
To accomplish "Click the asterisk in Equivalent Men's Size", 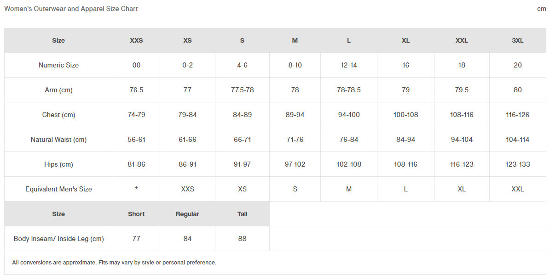I will (136, 189).
